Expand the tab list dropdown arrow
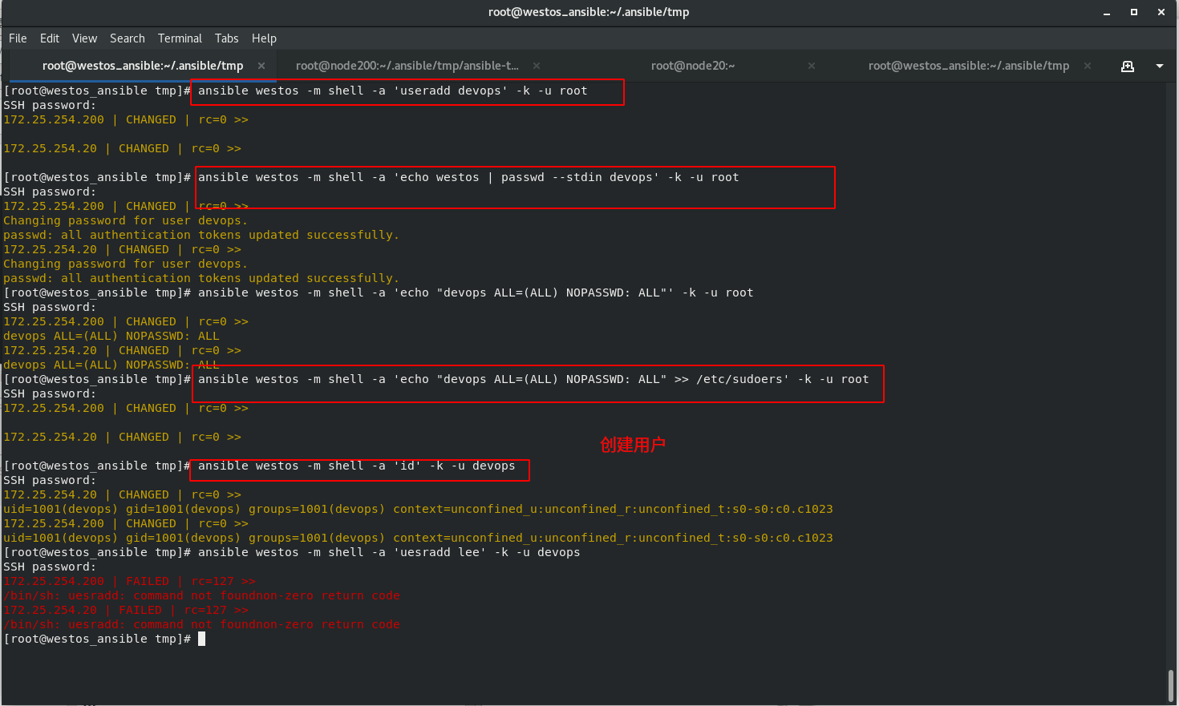1179x706 pixels. click(x=1160, y=66)
